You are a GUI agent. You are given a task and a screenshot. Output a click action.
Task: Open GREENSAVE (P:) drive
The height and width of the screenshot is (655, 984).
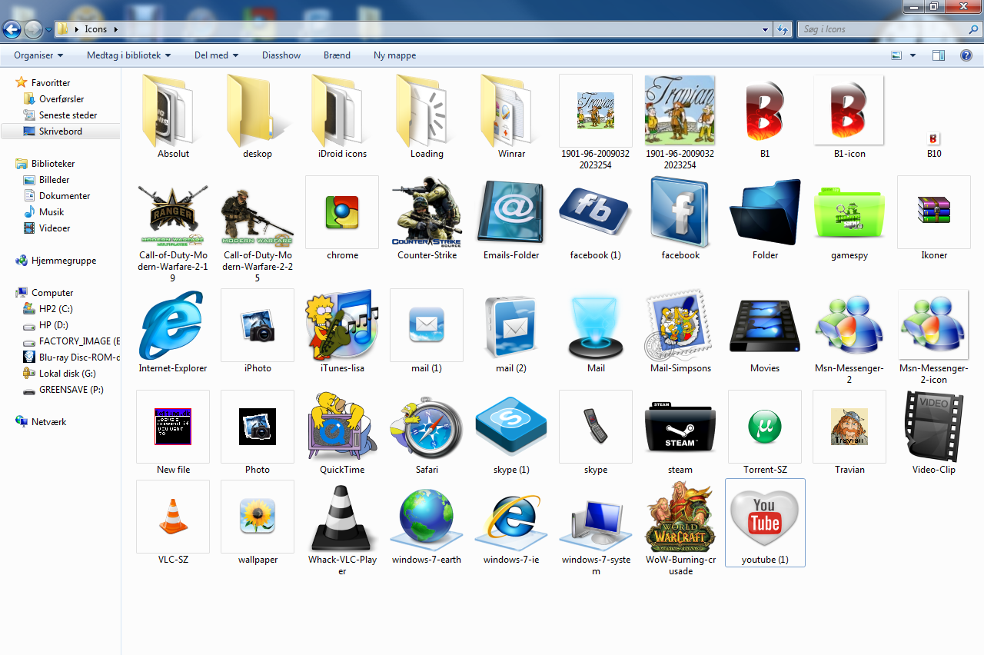pyautogui.click(x=63, y=390)
